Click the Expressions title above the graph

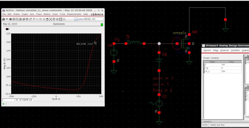tap(59, 24)
